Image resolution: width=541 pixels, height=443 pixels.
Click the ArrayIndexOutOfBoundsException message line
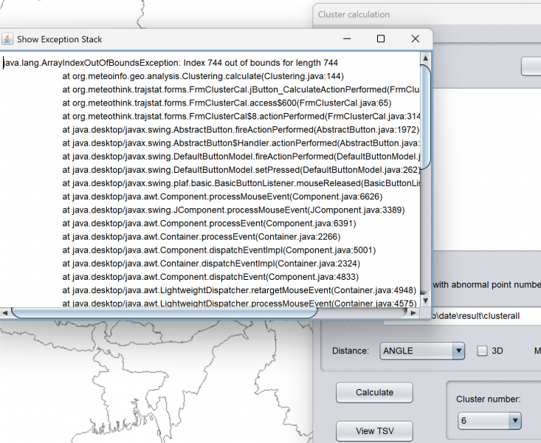[170, 63]
